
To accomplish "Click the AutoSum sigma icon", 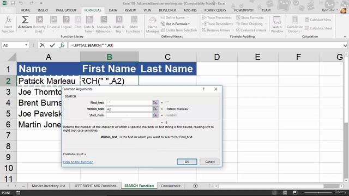I will coord(25,20).
